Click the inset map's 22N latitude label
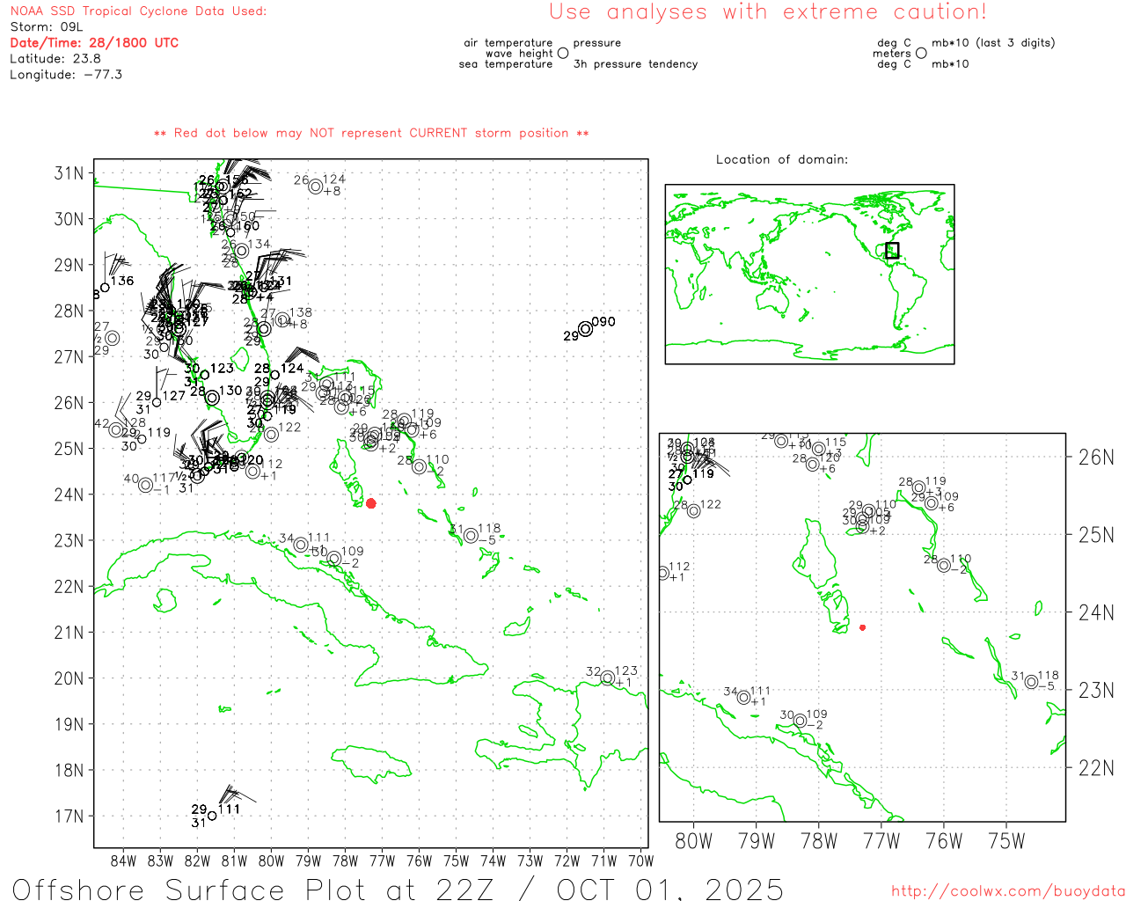1126x901 pixels. click(1096, 768)
